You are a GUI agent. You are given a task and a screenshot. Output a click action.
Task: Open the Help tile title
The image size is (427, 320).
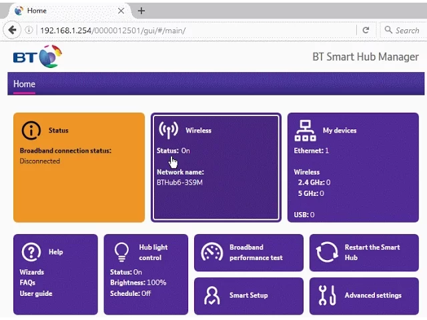(x=56, y=252)
